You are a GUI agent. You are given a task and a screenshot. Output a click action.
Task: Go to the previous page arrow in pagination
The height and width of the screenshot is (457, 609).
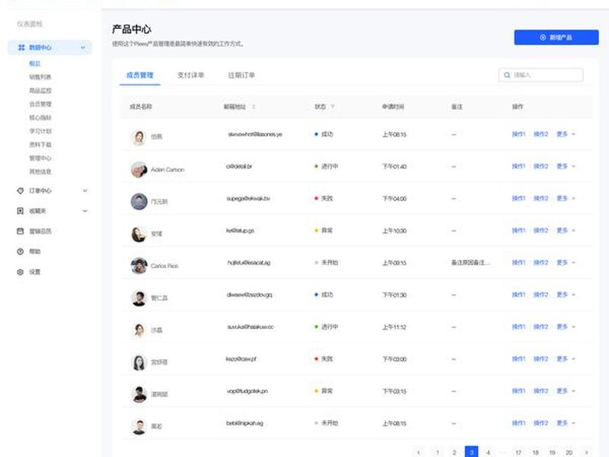coord(418,452)
